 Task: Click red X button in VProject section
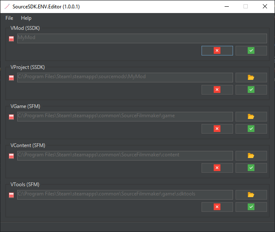(217, 90)
